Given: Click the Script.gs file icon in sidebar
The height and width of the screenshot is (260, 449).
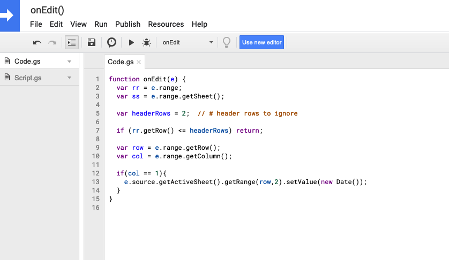Looking at the screenshot, I should [7, 77].
